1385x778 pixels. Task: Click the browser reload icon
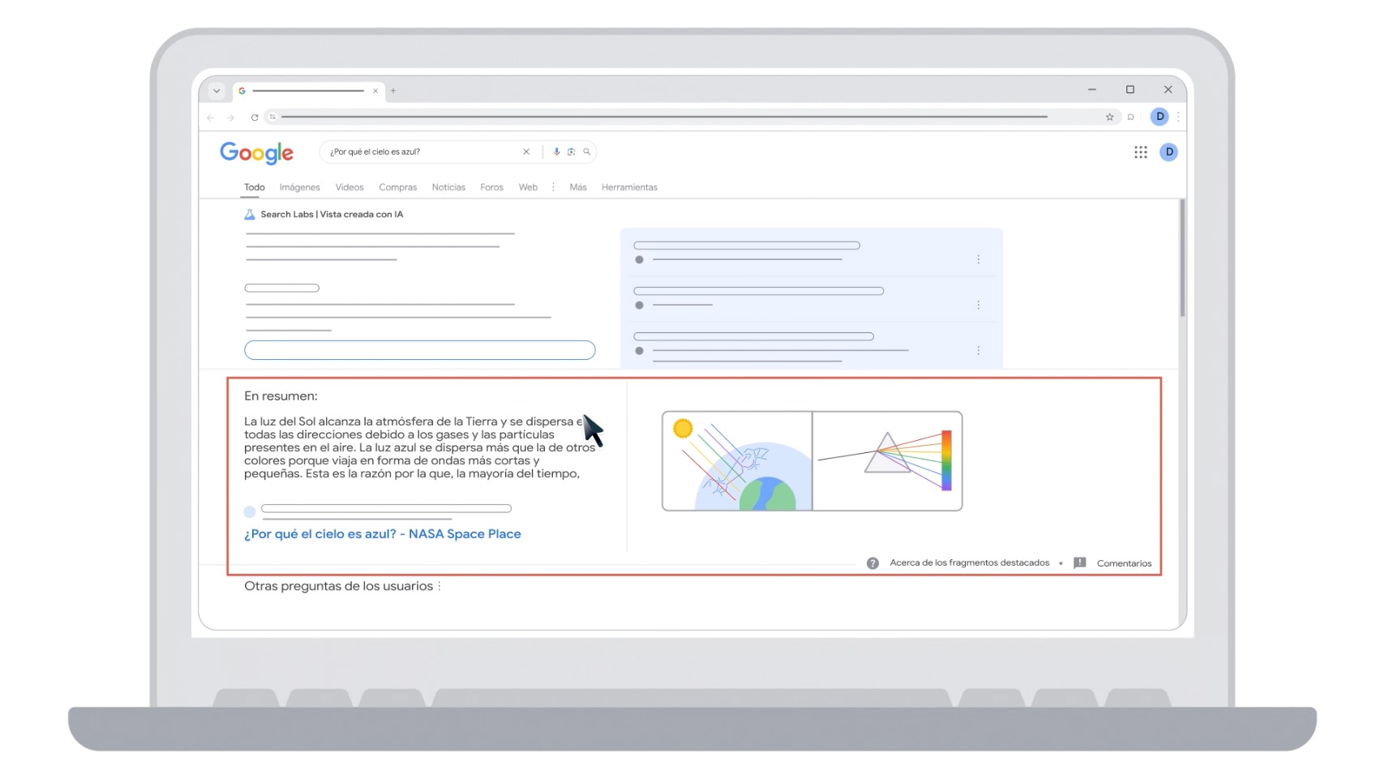coord(254,116)
